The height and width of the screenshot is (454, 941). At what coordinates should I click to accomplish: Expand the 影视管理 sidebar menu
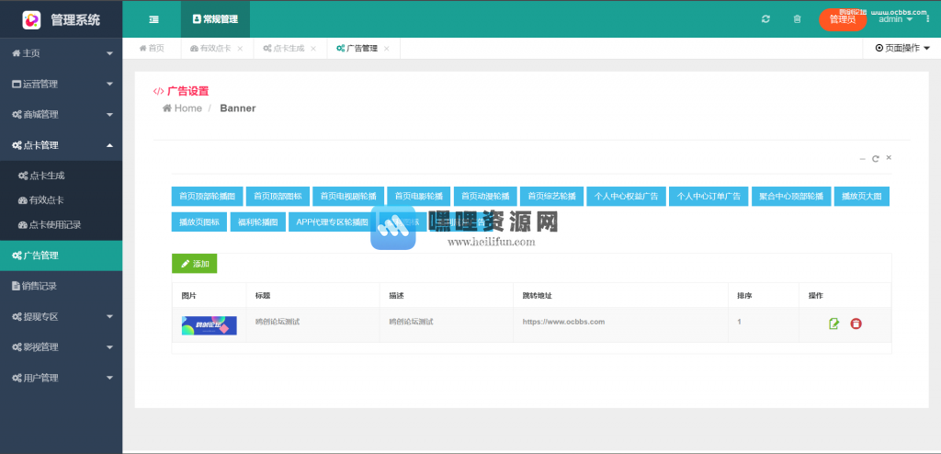(62, 347)
